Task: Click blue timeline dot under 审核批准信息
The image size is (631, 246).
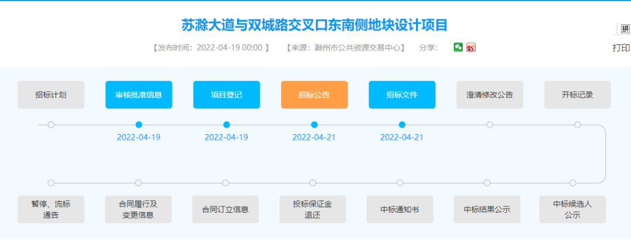Action: pos(139,125)
